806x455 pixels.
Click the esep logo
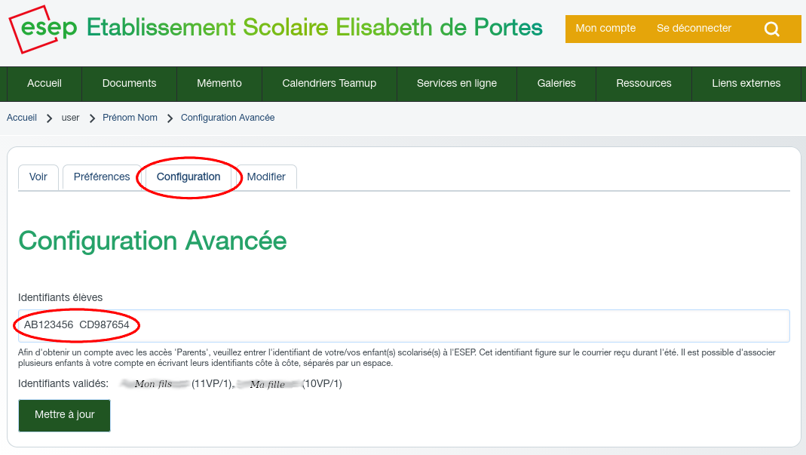(43, 29)
